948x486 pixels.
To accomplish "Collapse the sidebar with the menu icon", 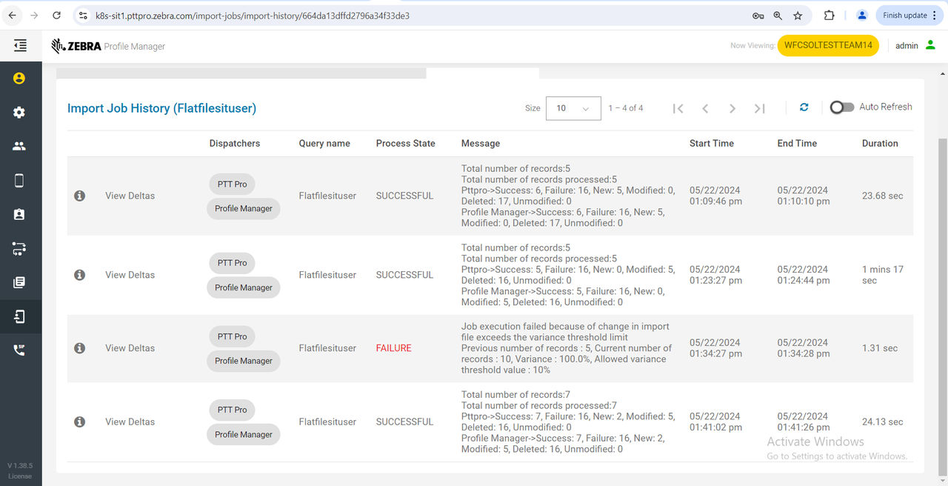I will click(x=20, y=46).
